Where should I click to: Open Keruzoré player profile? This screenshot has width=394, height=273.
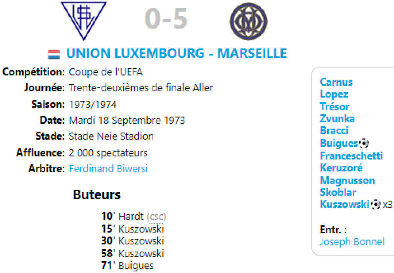pyautogui.click(x=341, y=168)
